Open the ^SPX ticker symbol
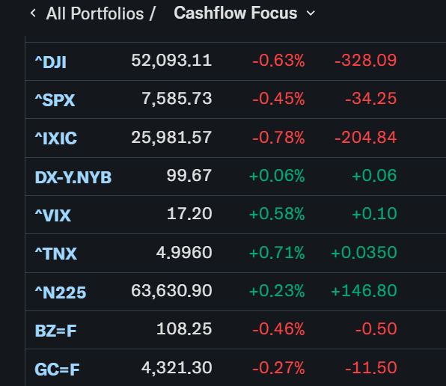This screenshot has width=446, height=386. coord(55,100)
